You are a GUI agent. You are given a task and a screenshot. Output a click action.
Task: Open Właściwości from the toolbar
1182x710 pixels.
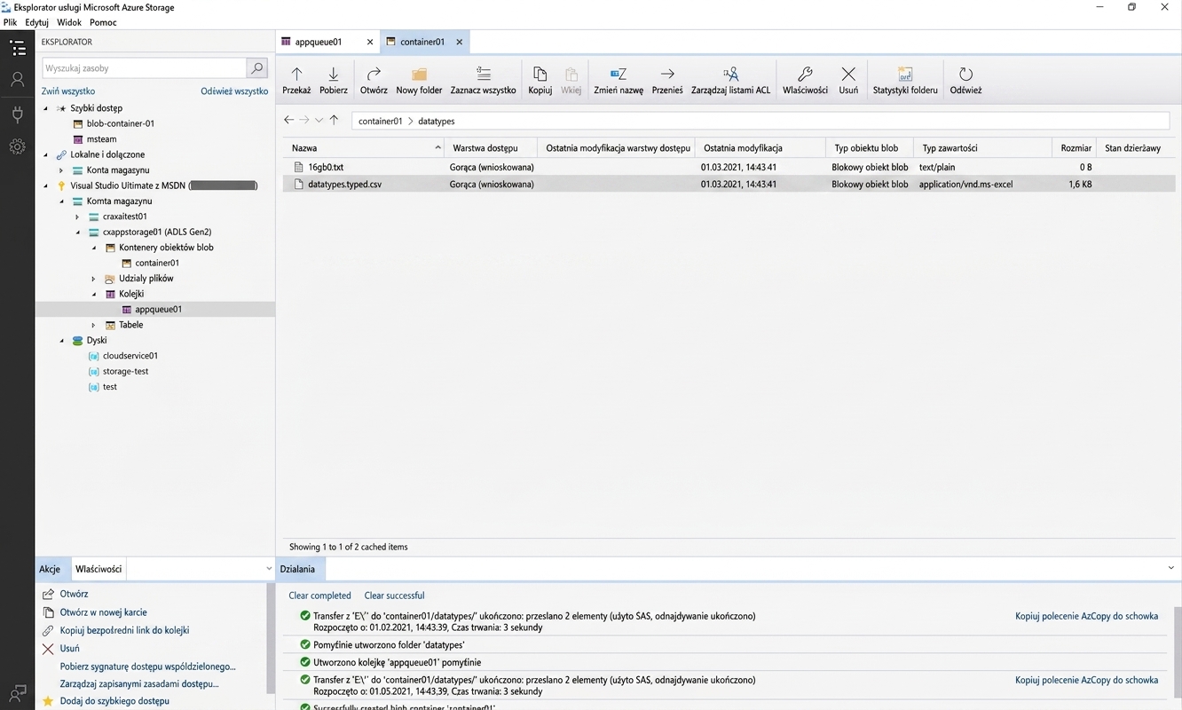point(805,80)
